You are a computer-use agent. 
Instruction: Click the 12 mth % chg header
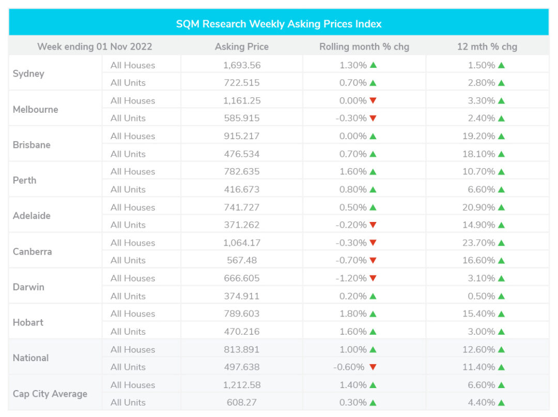click(487, 47)
